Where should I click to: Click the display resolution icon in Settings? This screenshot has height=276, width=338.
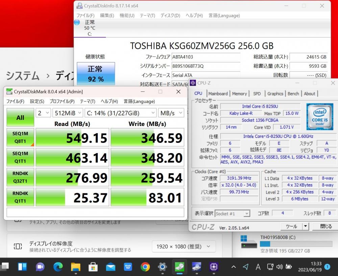tap(18, 246)
